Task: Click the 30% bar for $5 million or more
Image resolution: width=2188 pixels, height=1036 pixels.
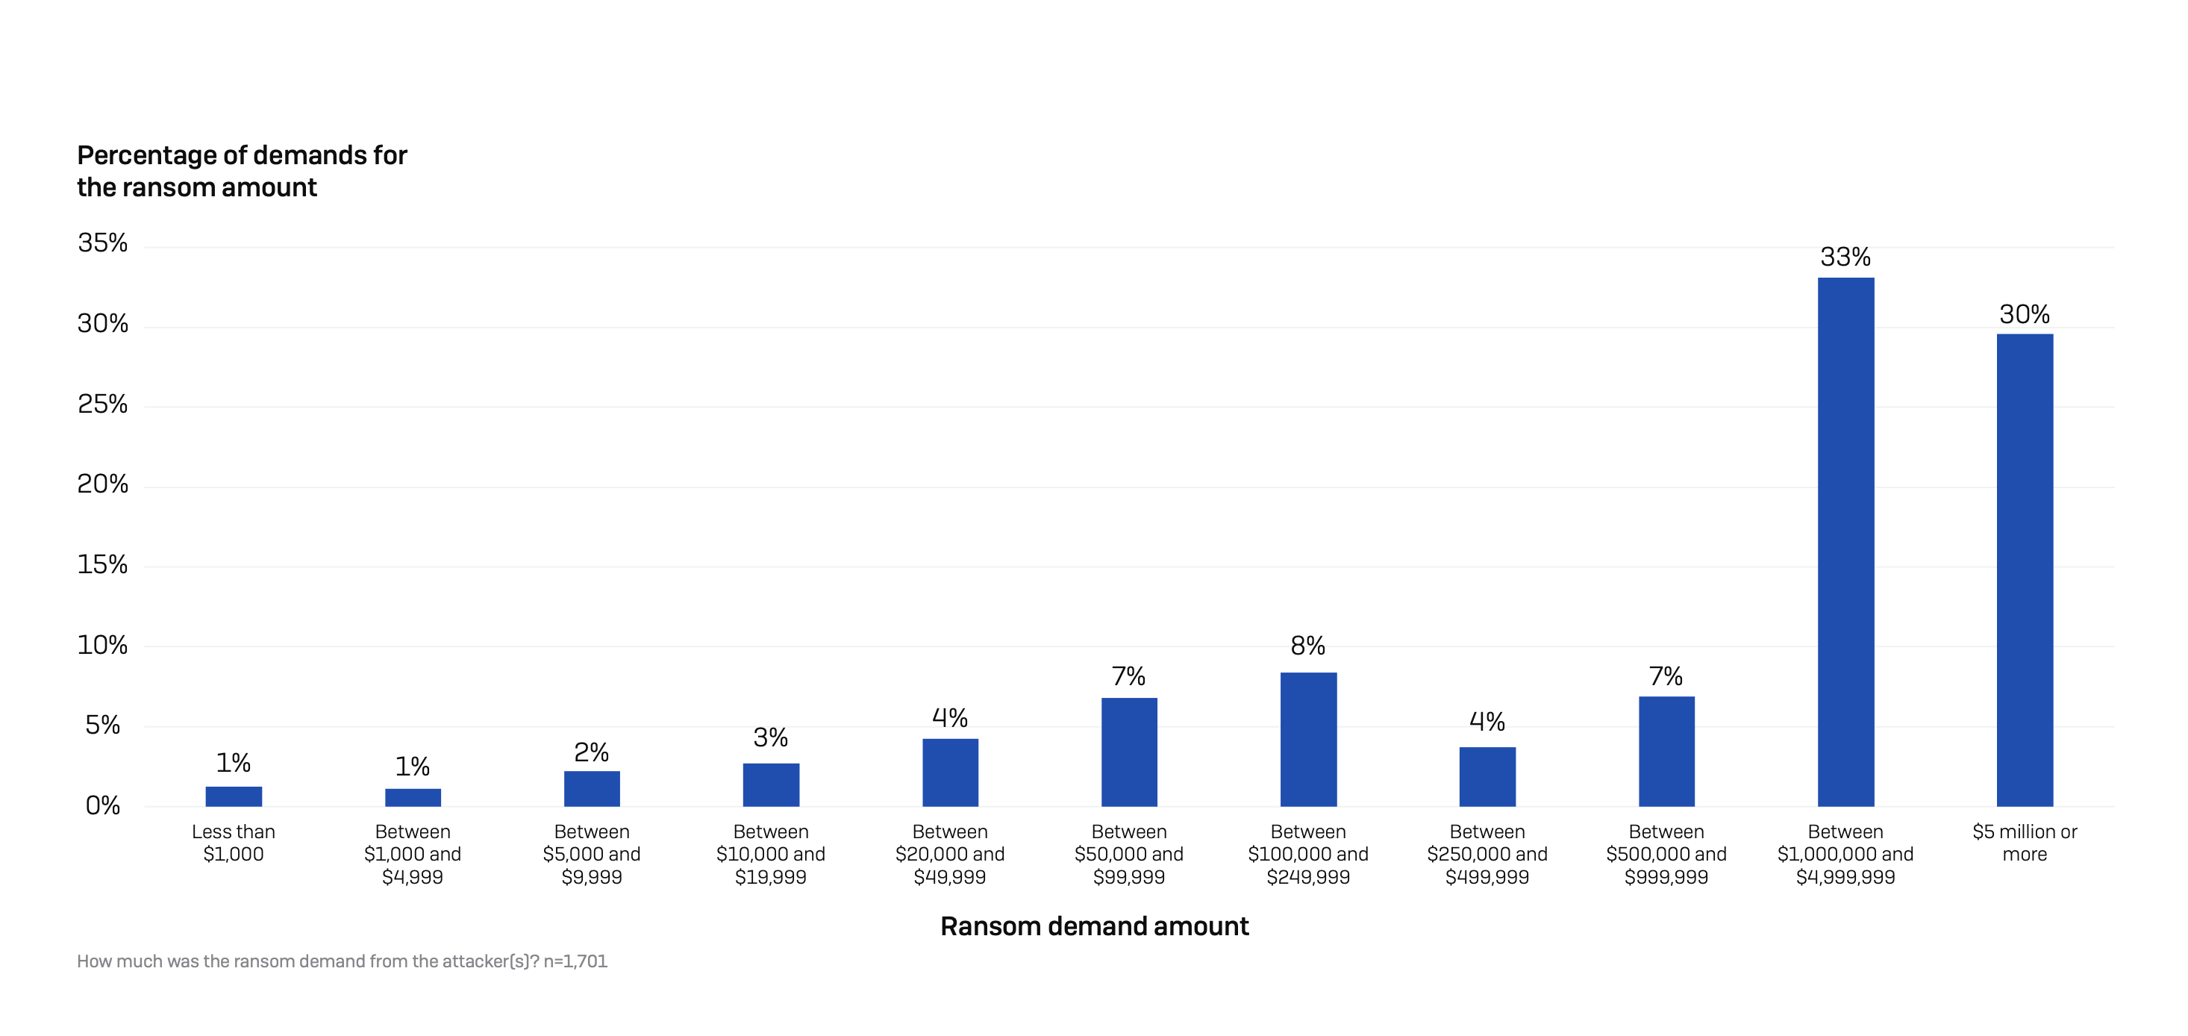Action: tap(2024, 570)
